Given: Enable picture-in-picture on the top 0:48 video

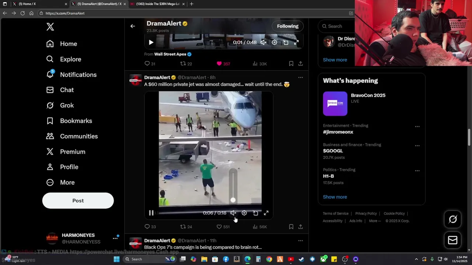Looking at the screenshot, I should coord(285,42).
